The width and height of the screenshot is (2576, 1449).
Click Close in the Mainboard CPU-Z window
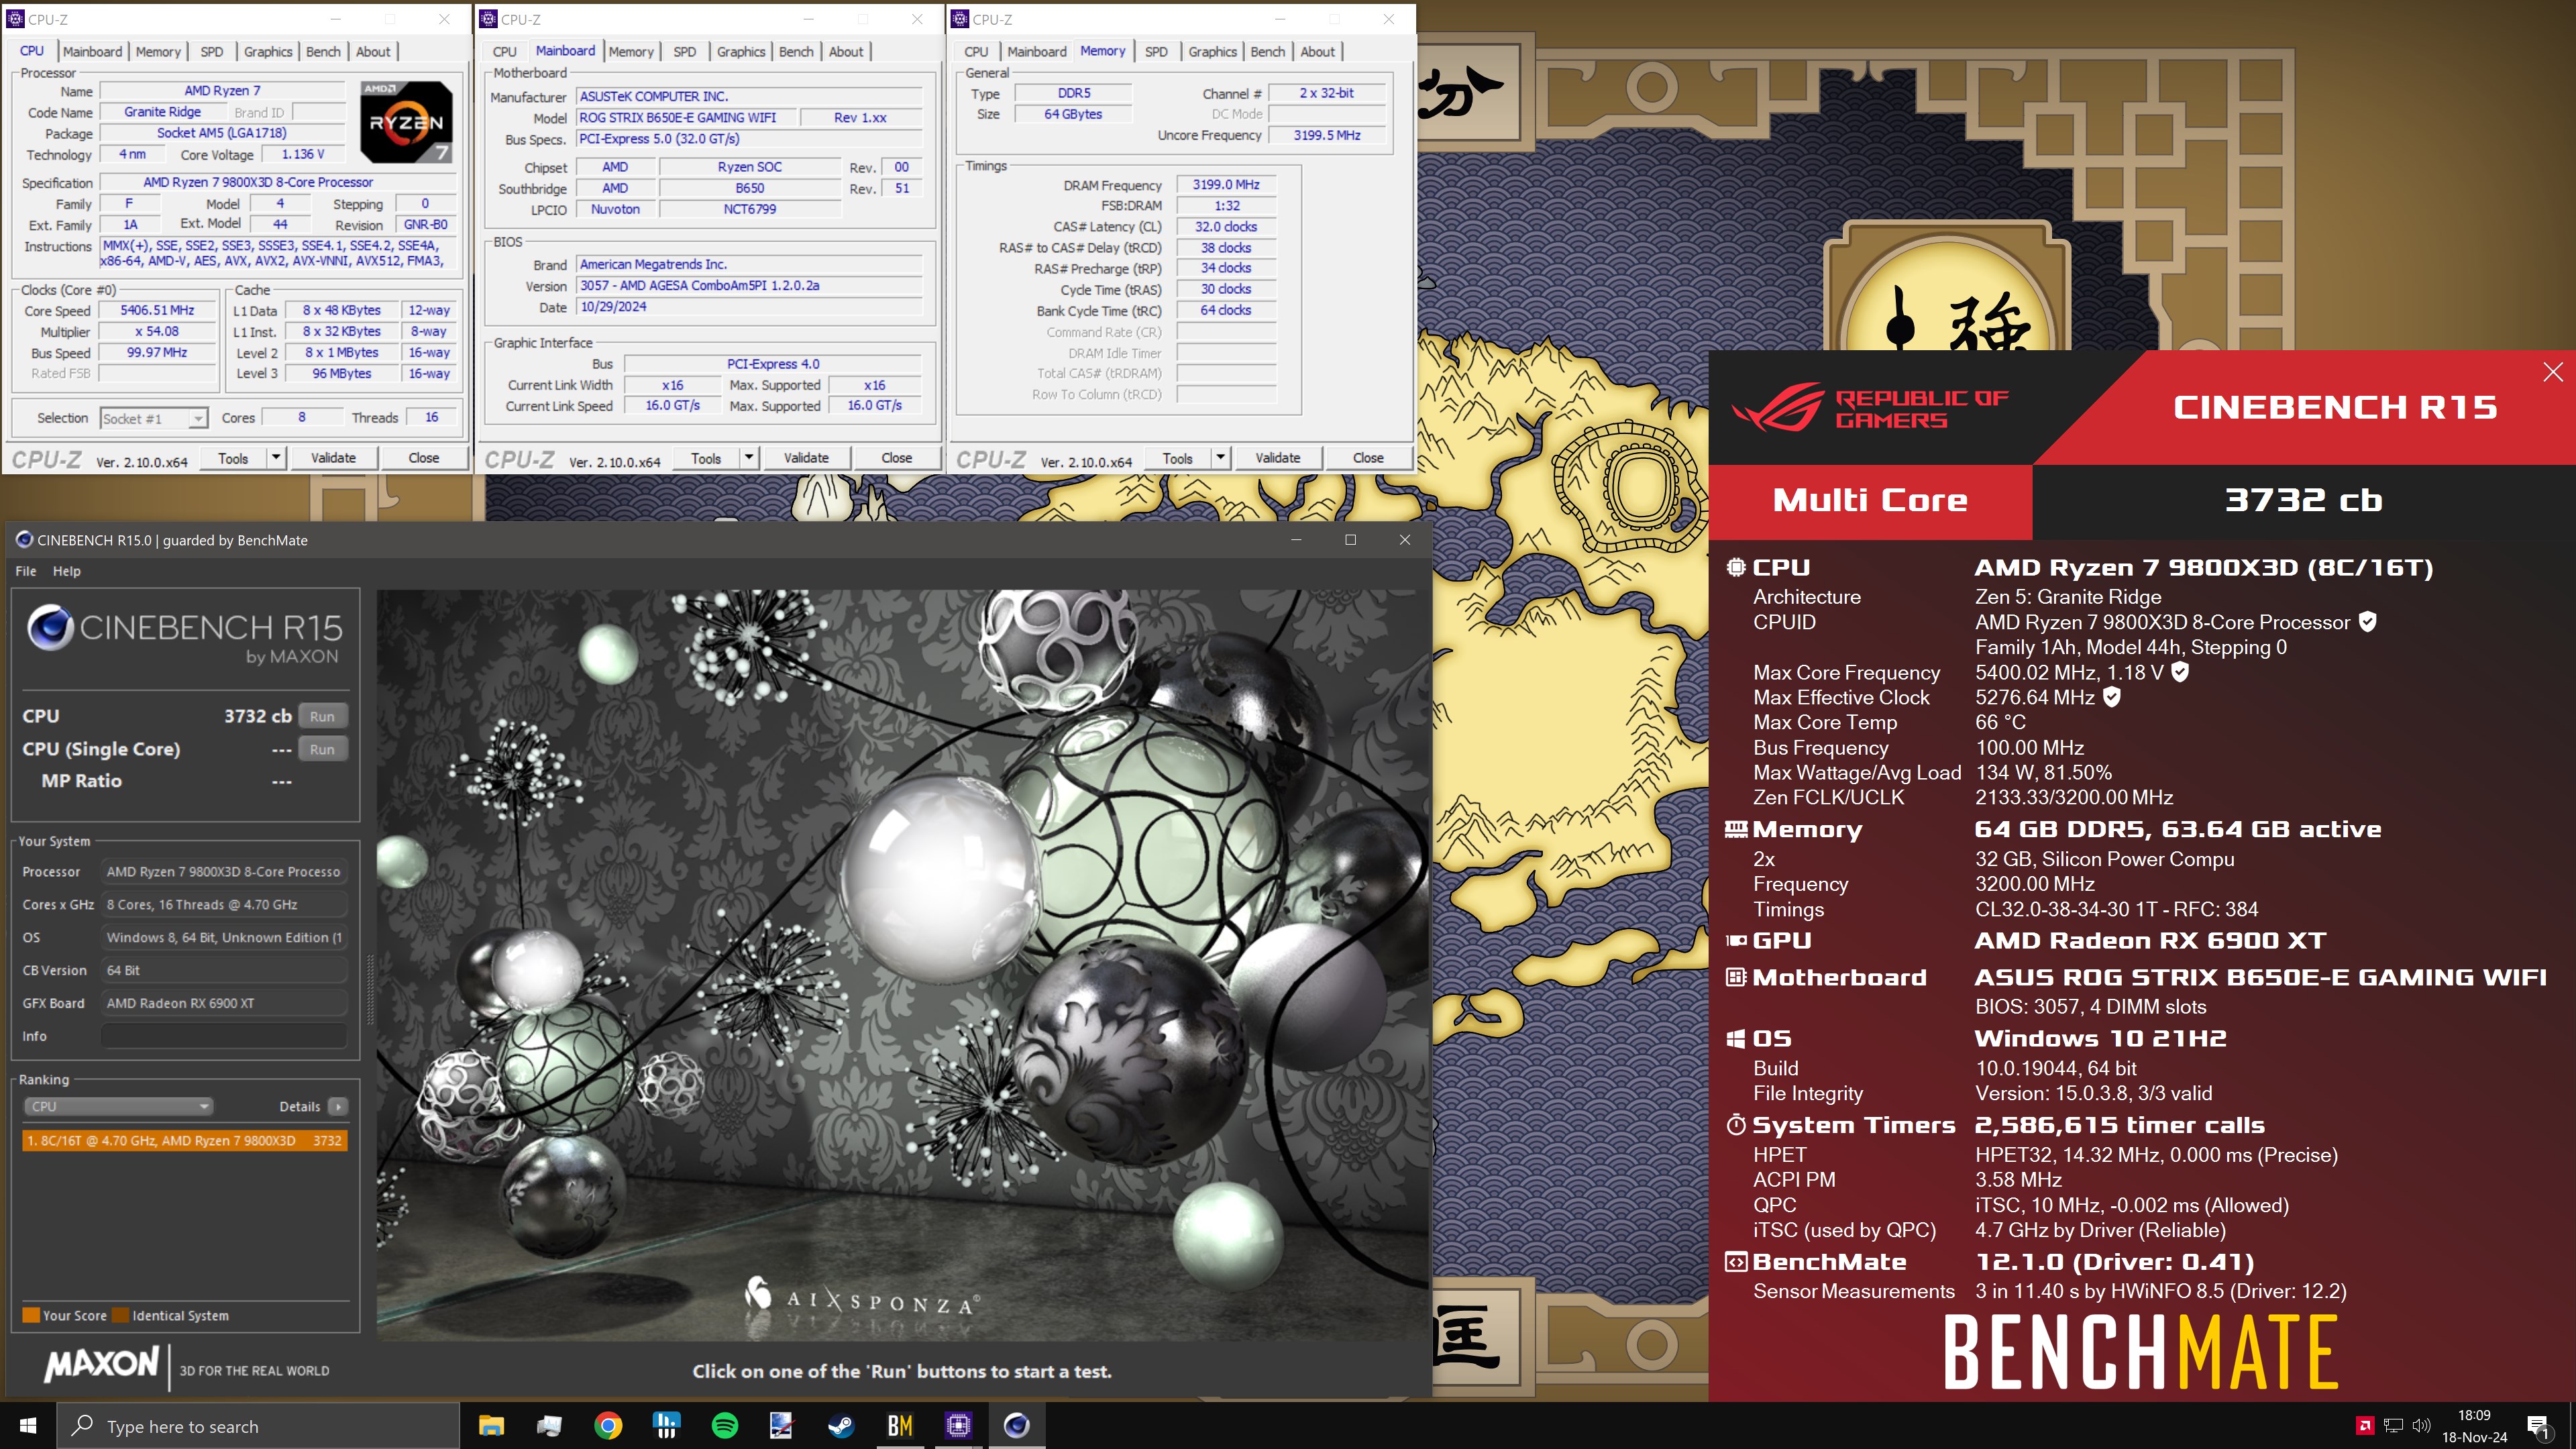(x=896, y=458)
